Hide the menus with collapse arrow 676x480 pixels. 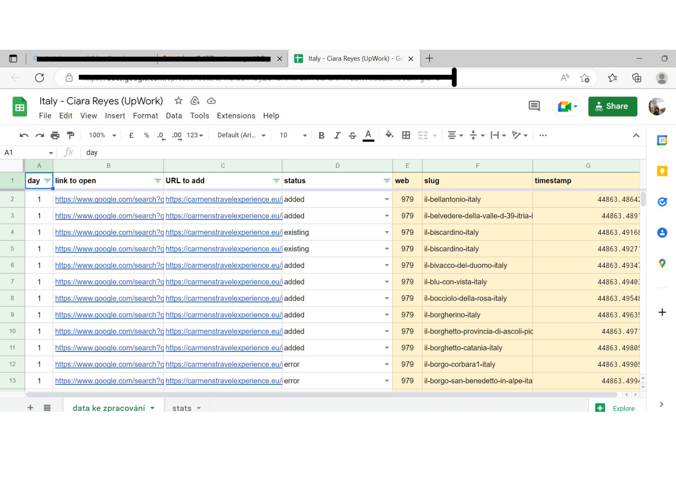(x=636, y=135)
